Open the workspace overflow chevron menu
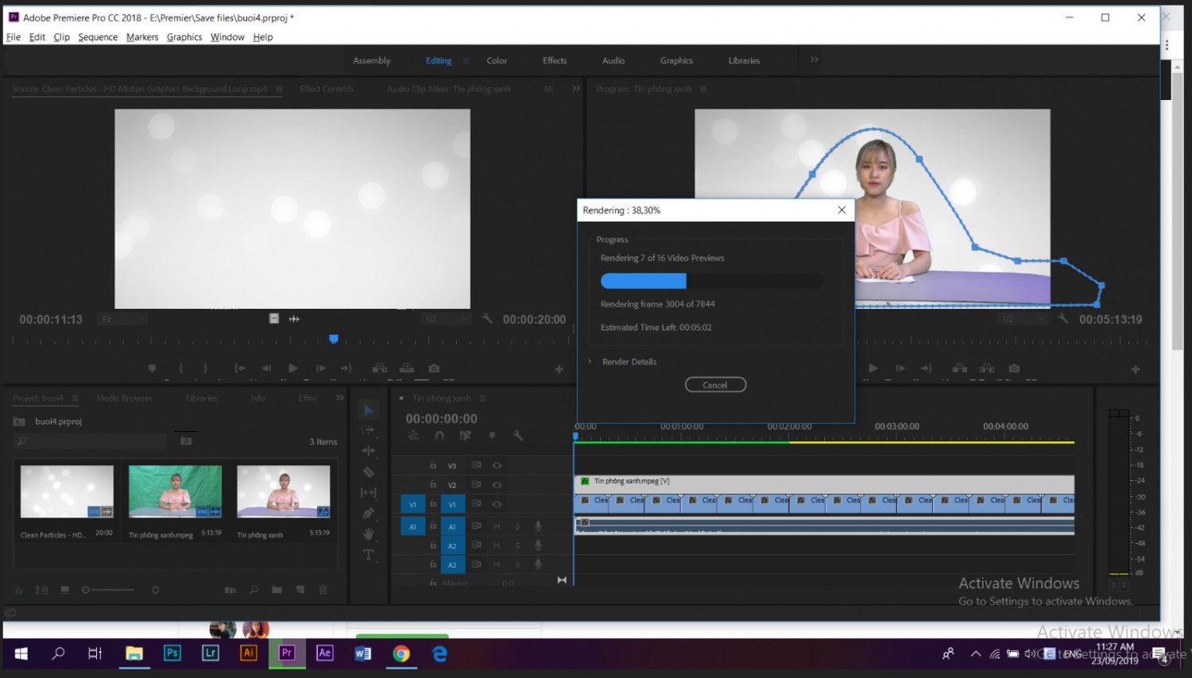1192x678 pixels. (814, 60)
